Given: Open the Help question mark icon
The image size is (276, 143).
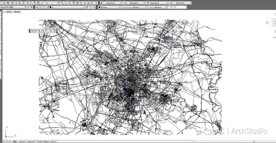Looking at the screenshot, I should 95,3.
